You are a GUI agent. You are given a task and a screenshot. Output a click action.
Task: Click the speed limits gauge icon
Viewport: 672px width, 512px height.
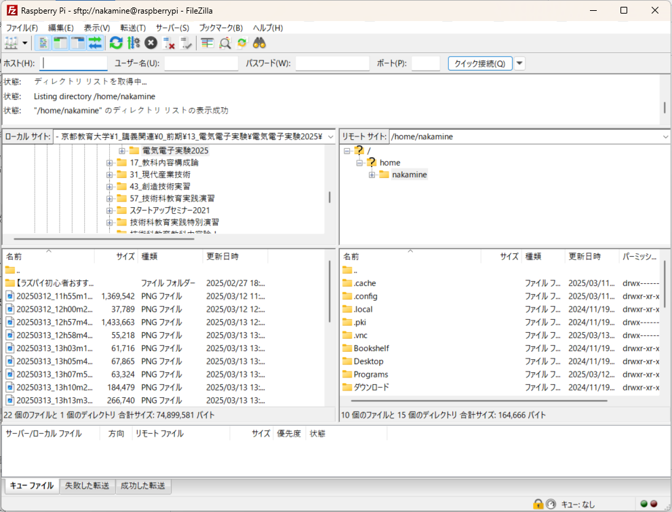[x=551, y=504]
